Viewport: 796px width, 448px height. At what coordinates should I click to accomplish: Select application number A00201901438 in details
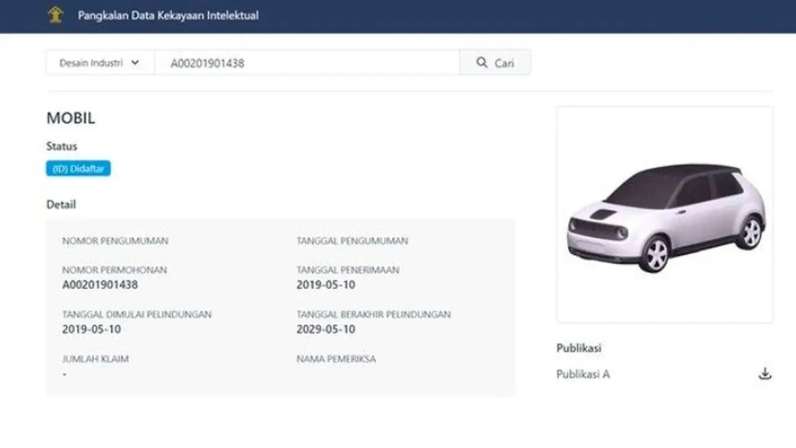[100, 285]
